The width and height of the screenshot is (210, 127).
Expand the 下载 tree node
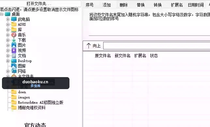(x=8, y=40)
